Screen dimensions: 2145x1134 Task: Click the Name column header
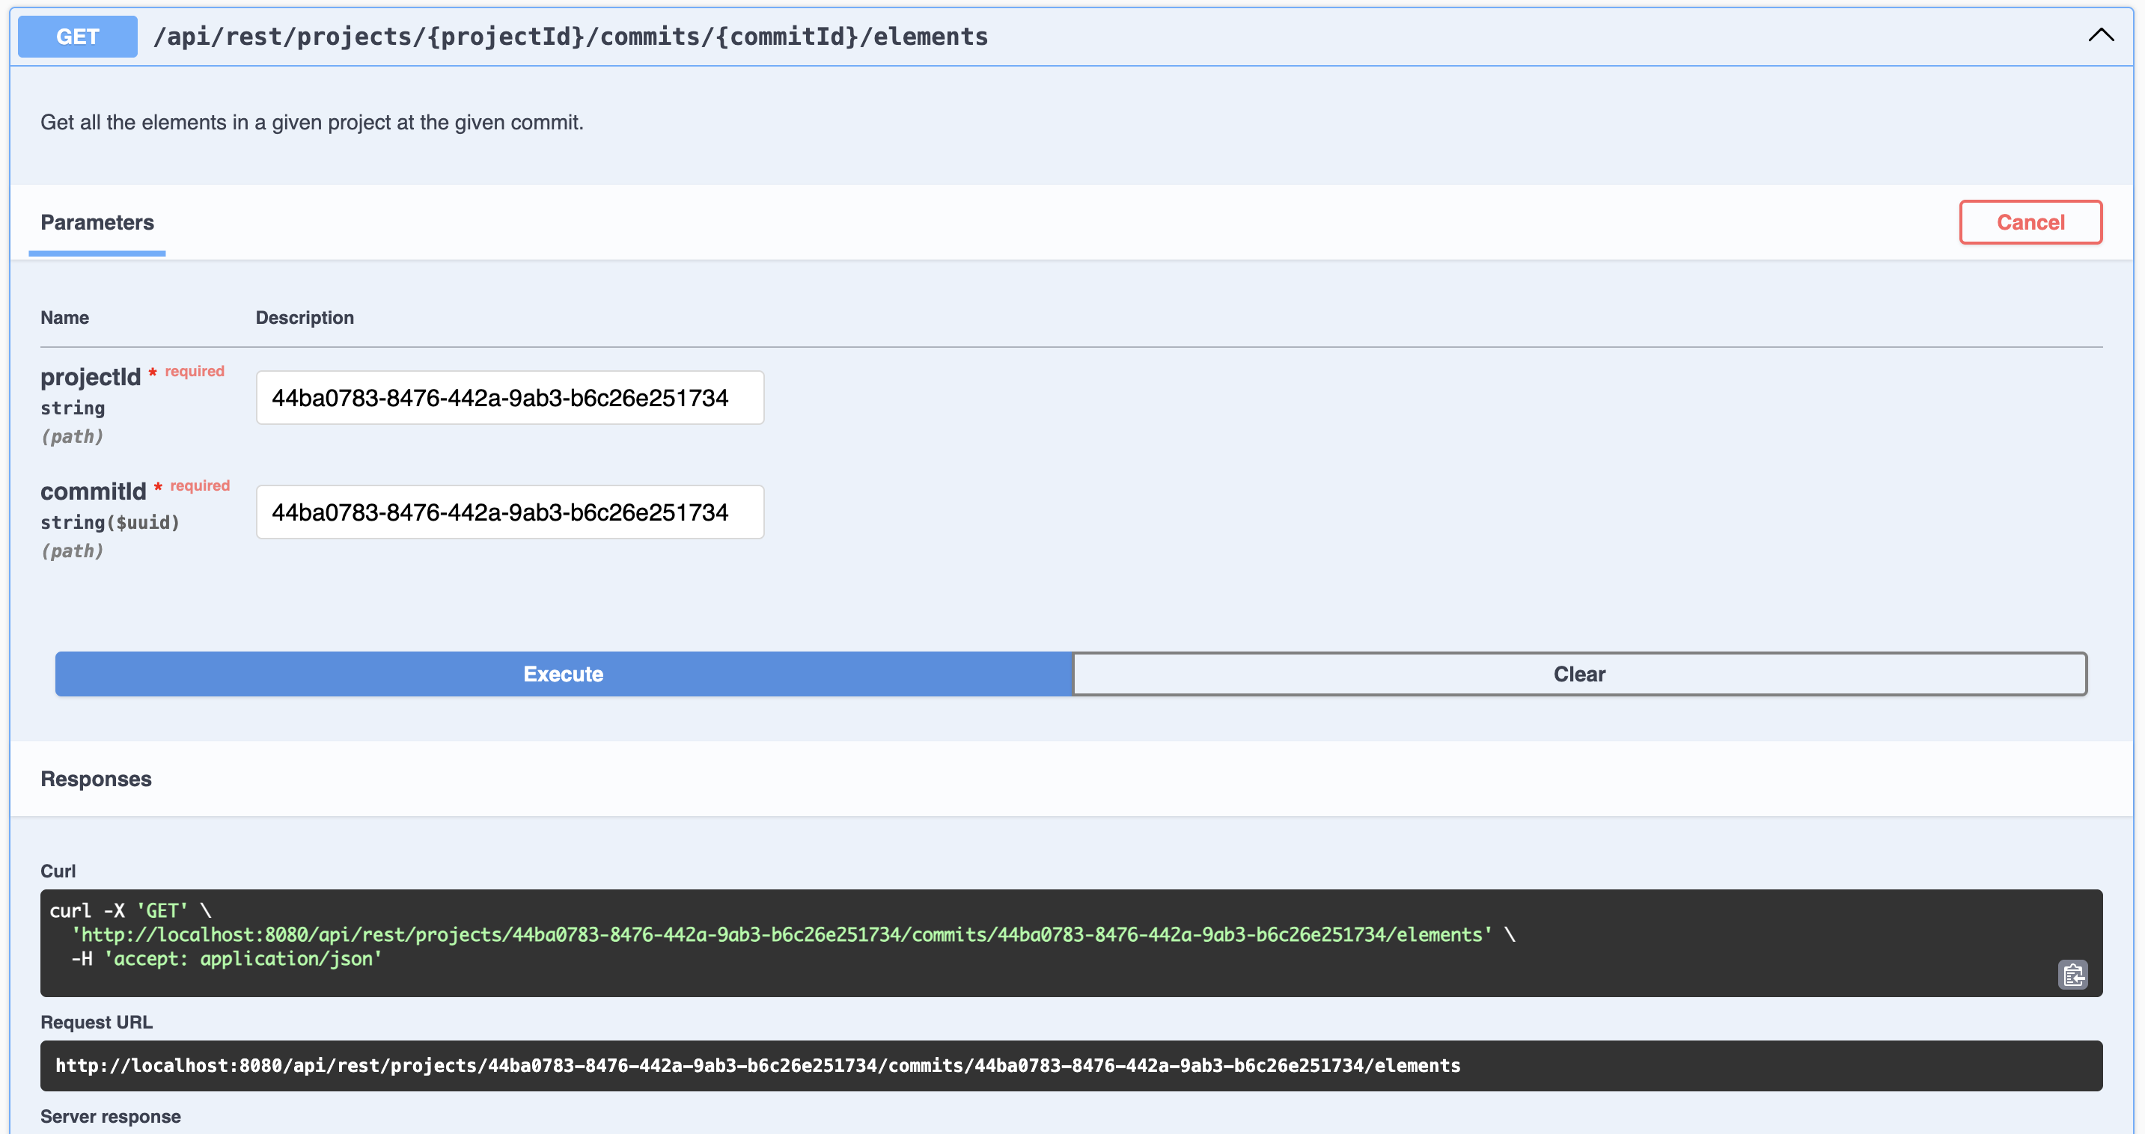click(x=65, y=317)
